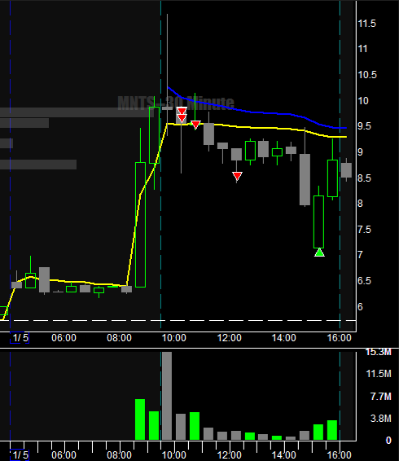Viewport: 399px width, 461px height.
Task: Click the 11.5 price axis label
Action: click(x=366, y=24)
